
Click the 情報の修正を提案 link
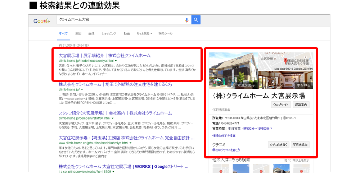[x=224, y=136]
